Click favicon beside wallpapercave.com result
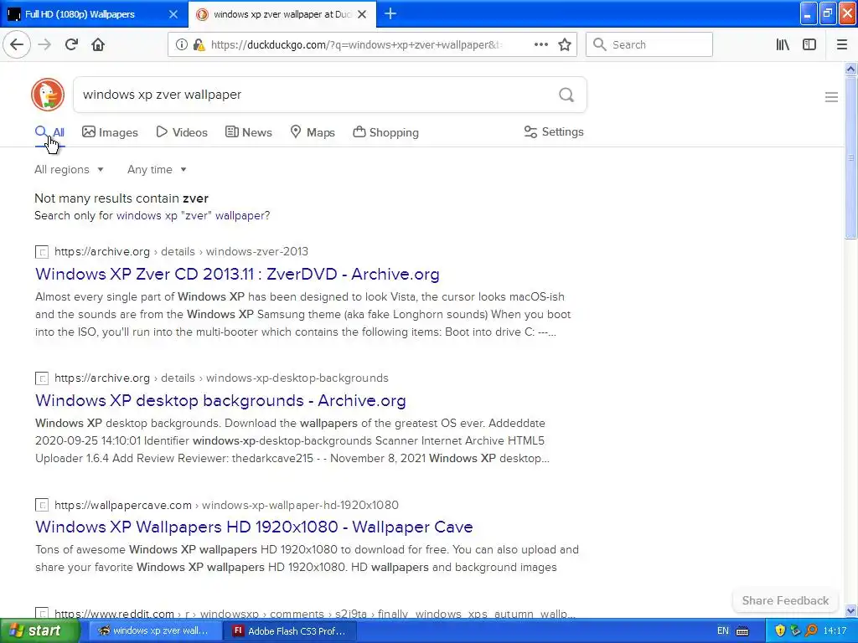The image size is (858, 643). coord(42,505)
